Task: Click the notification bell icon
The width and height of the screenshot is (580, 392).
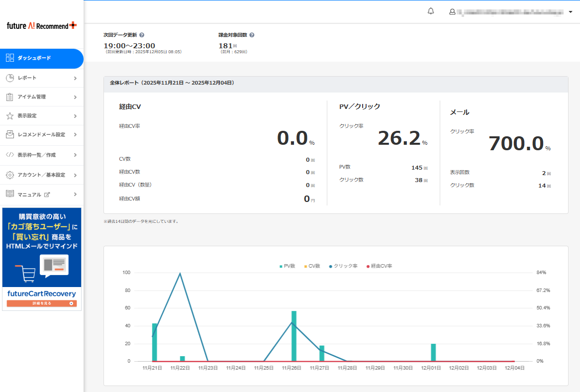Action: (431, 11)
